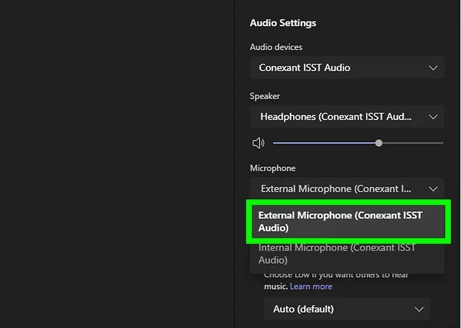Click the Audio devices label
Image resolution: width=461 pixels, height=328 pixels.
click(276, 47)
